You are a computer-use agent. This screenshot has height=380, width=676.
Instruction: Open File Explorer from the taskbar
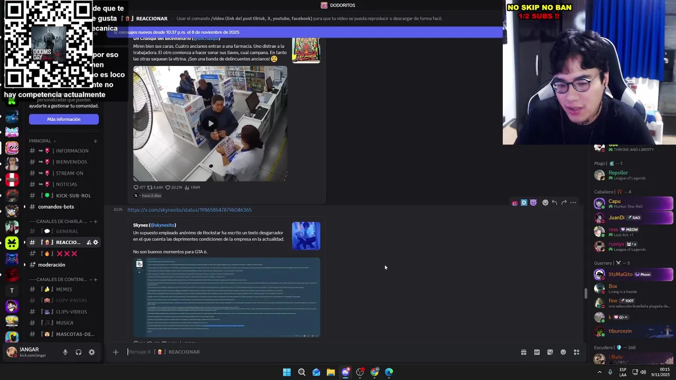point(331,372)
